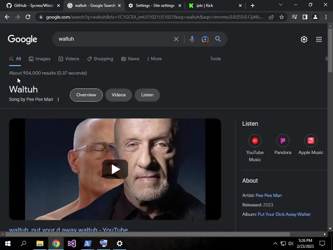This screenshot has height=250, width=333.
Task: Search by image with the camera icon
Action: click(205, 39)
